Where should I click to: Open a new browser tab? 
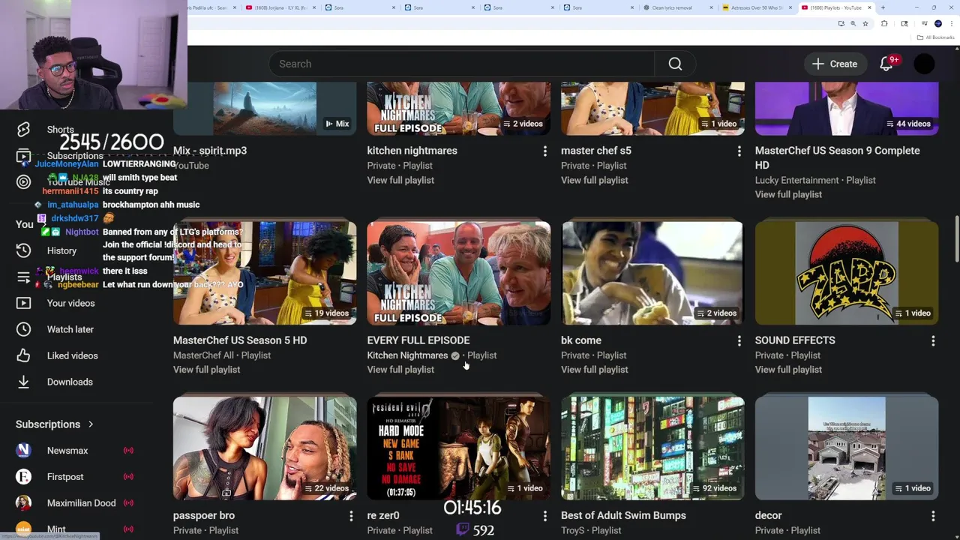tap(883, 7)
